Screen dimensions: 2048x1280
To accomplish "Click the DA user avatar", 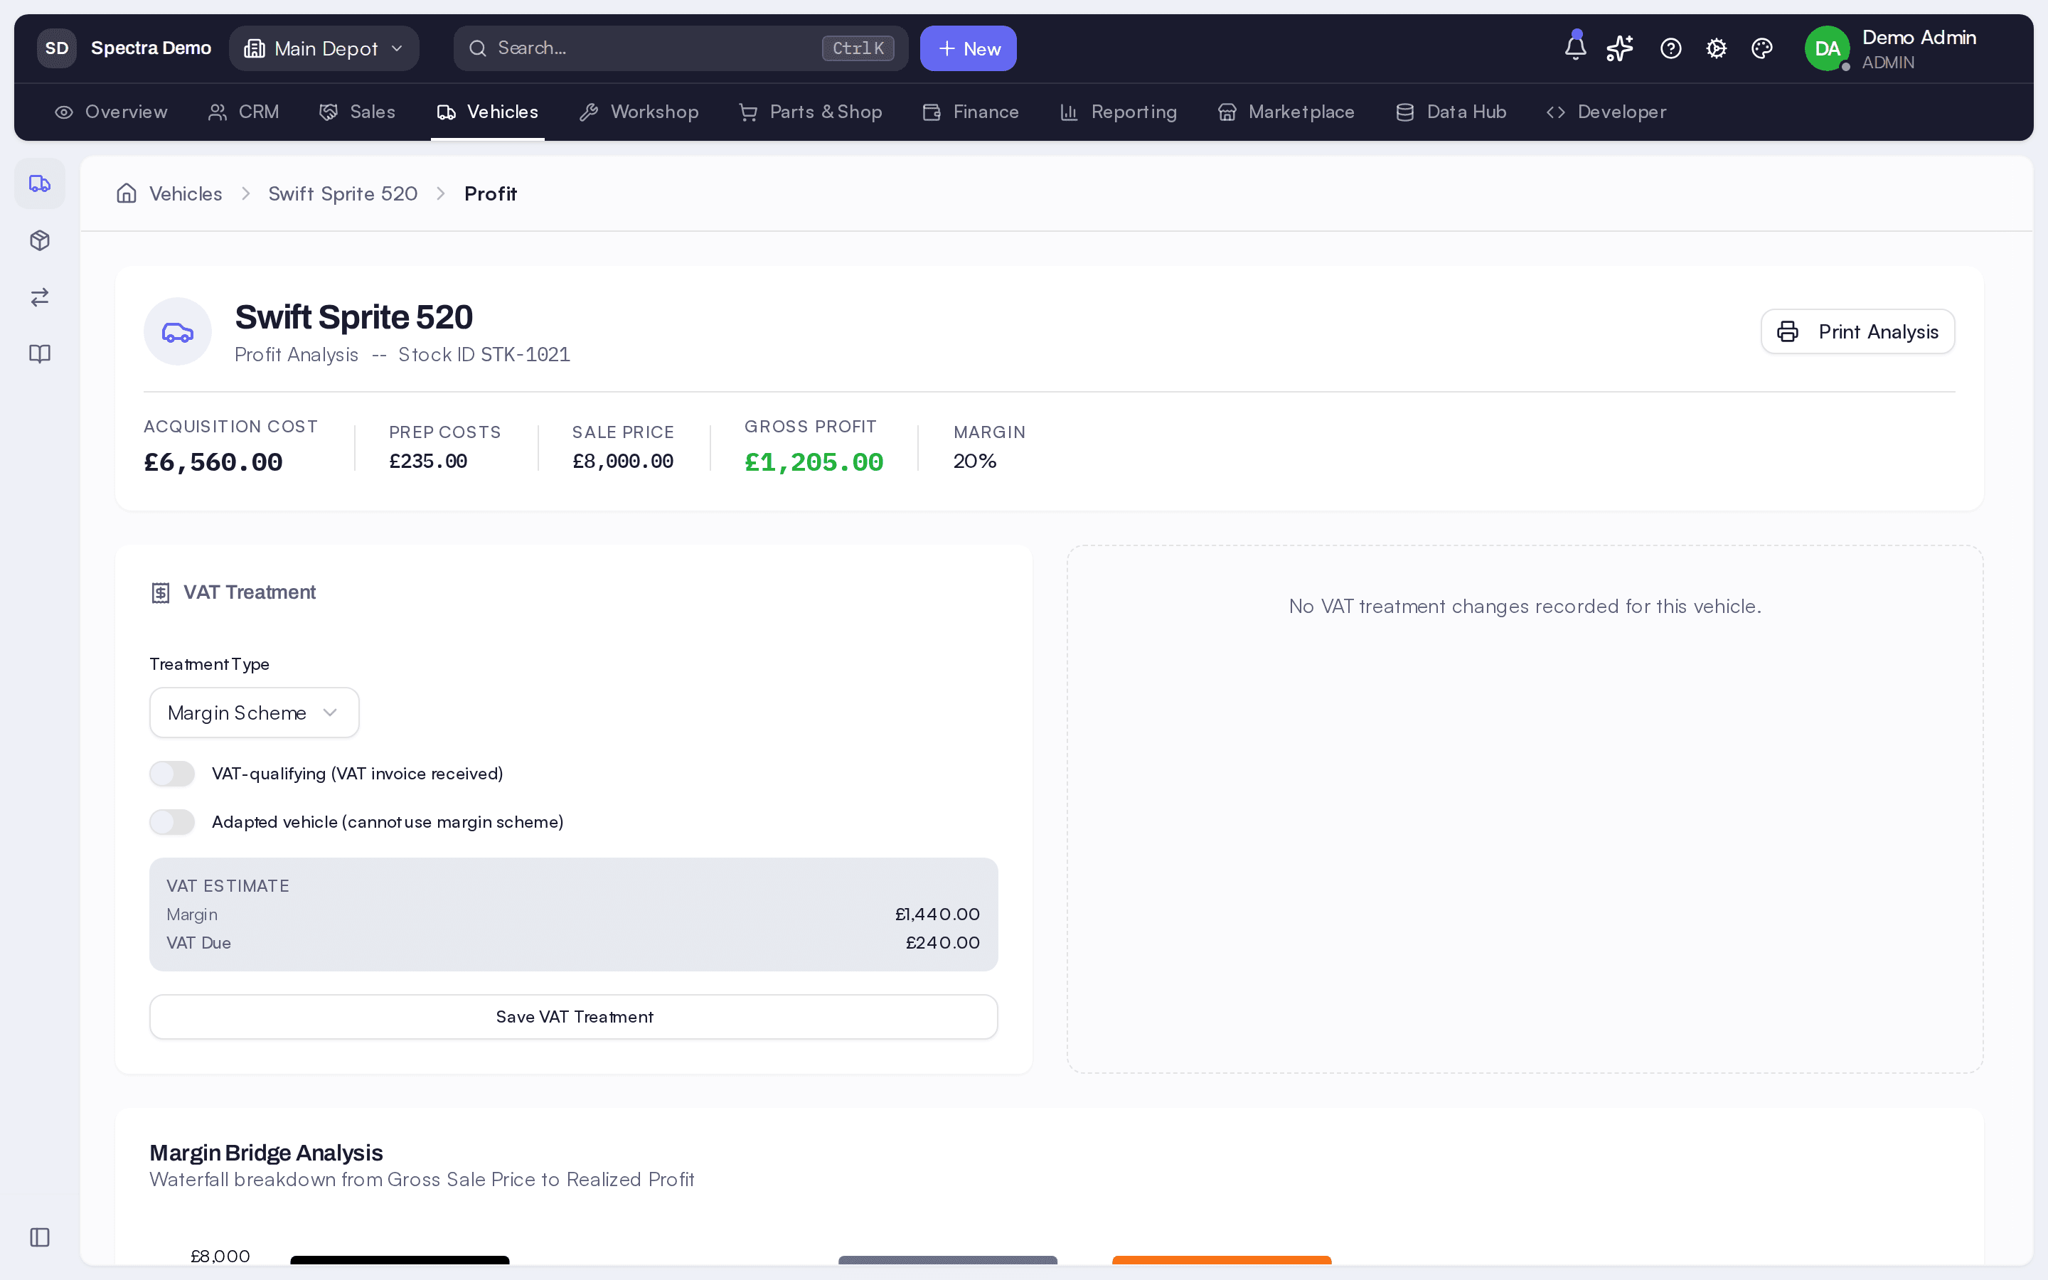I will coord(1826,48).
